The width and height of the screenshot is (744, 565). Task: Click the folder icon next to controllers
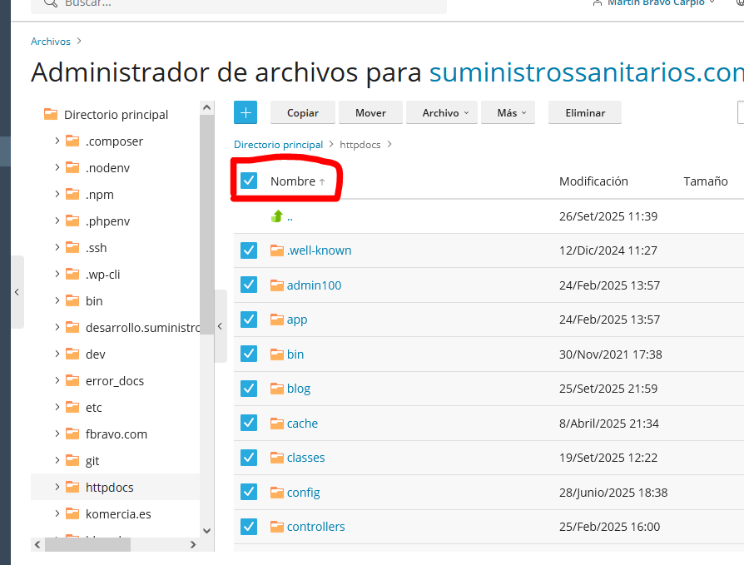tap(277, 527)
